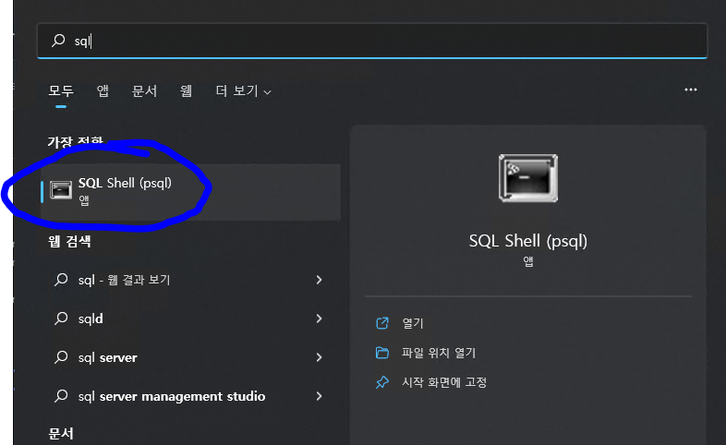Click search icon beside 'sql server management studio'
Screen dimensions: 726x445
coord(61,396)
